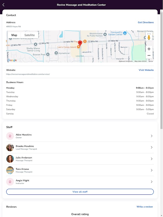Zoom in on the map

point(149,49)
